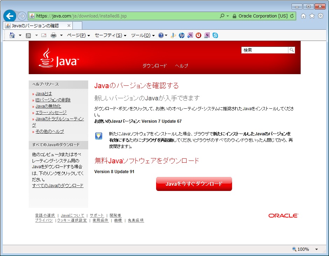Open the Javaとは sidebar link
329x256 pixels.
tap(44, 93)
